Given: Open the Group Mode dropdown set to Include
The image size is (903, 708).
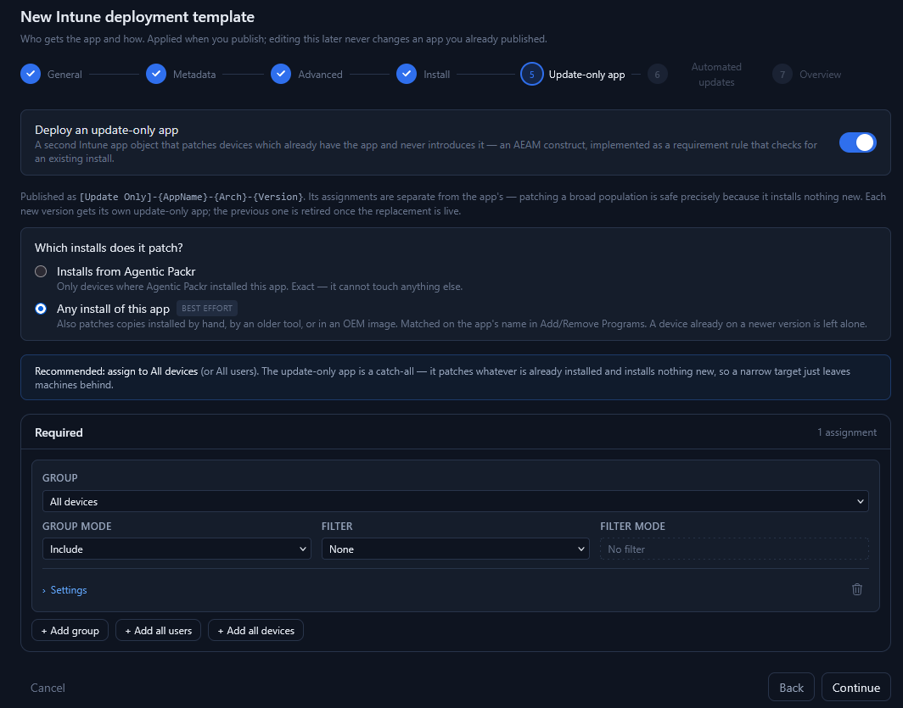Looking at the screenshot, I should (177, 549).
